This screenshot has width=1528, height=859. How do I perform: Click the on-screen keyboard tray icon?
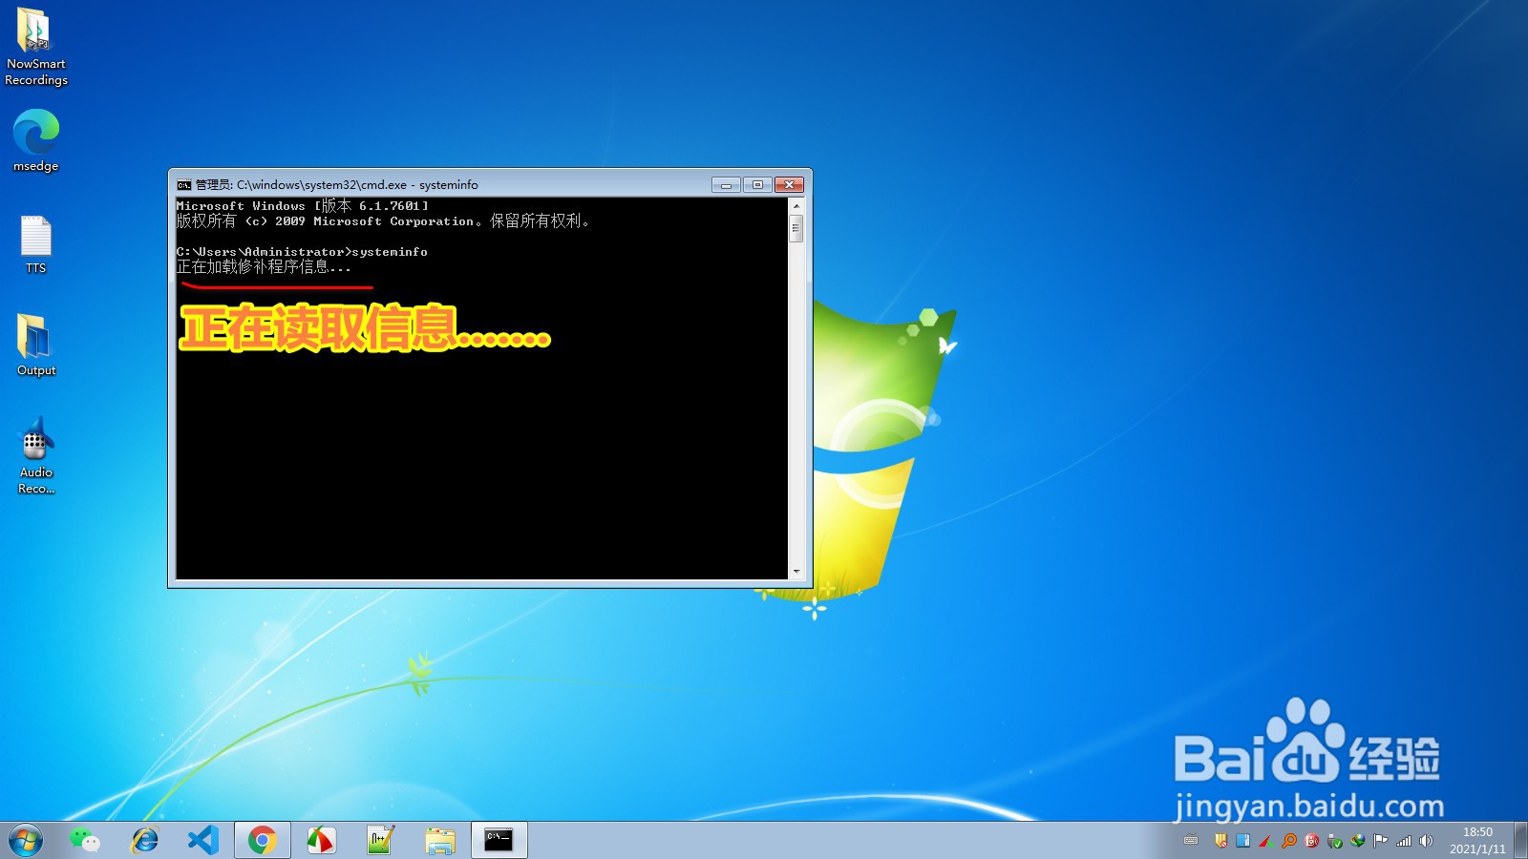[1191, 841]
